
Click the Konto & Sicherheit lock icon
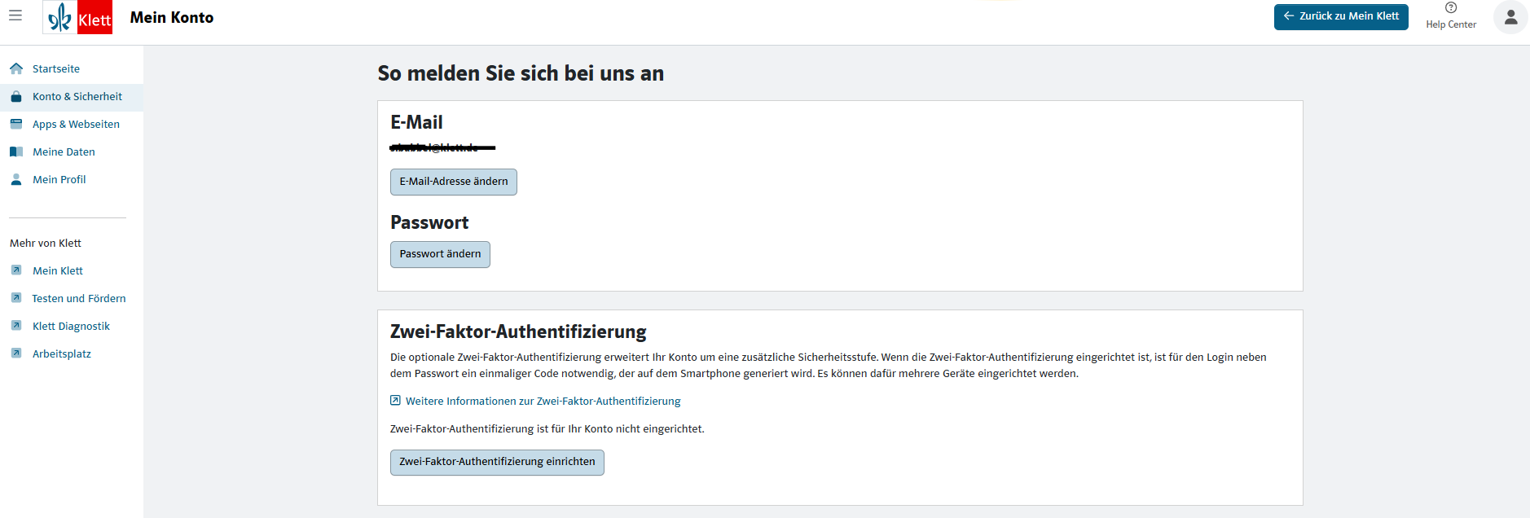point(16,96)
